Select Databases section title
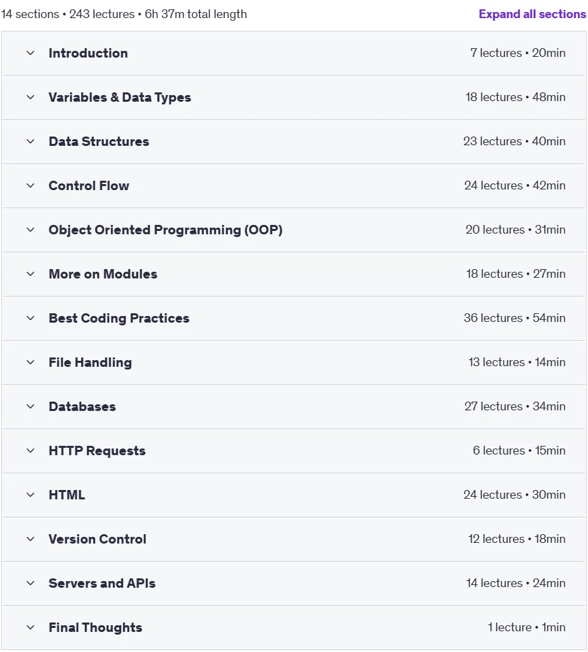This screenshot has height=652, width=588. 82,406
